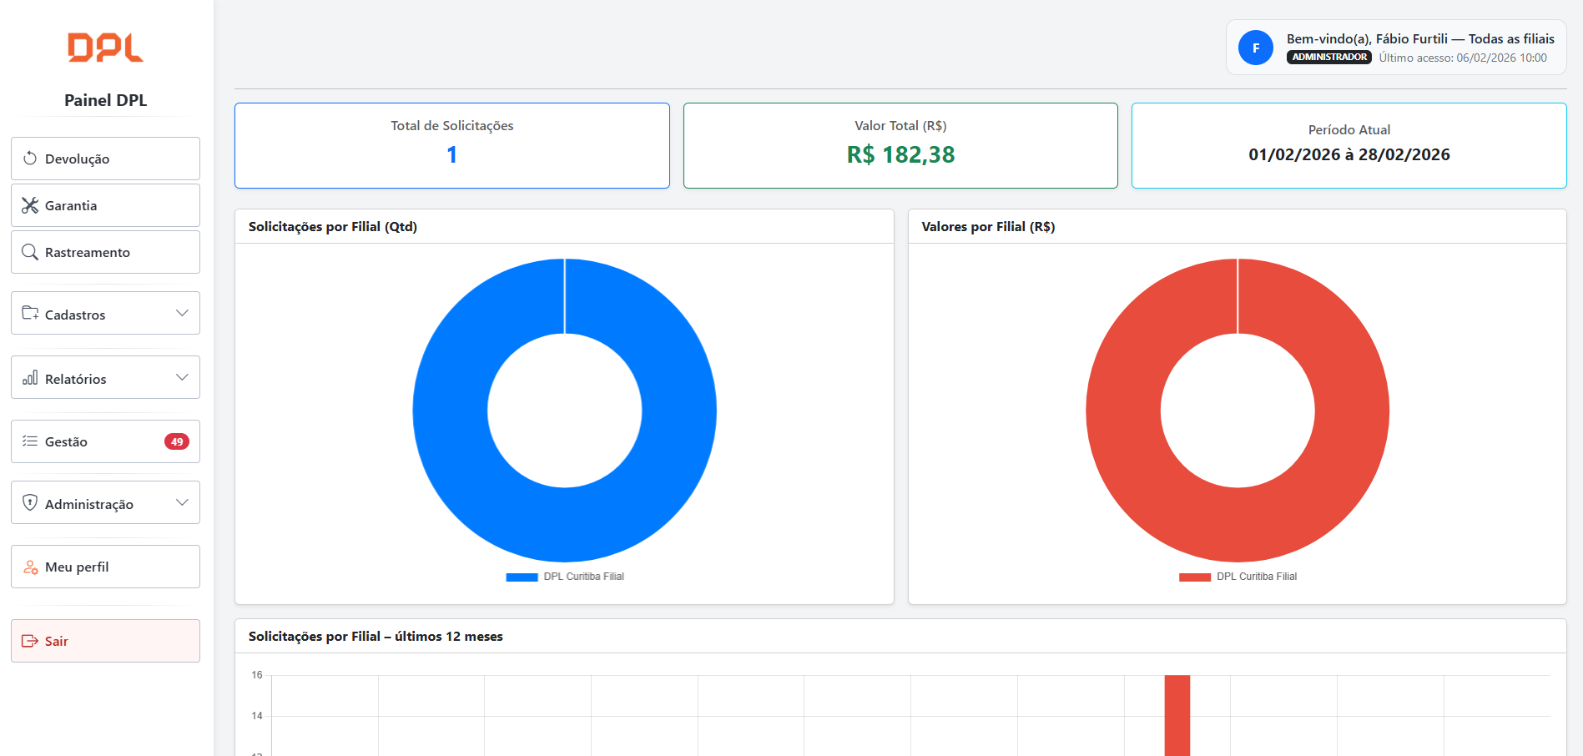Toggle blue DPL Curitiba Filial legend item
This screenshot has width=1583, height=756.
(566, 577)
